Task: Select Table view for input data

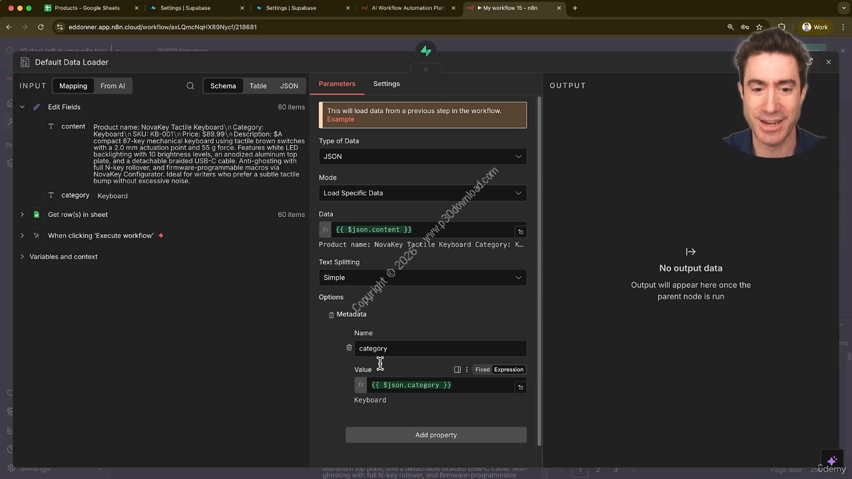Action: [x=258, y=86]
